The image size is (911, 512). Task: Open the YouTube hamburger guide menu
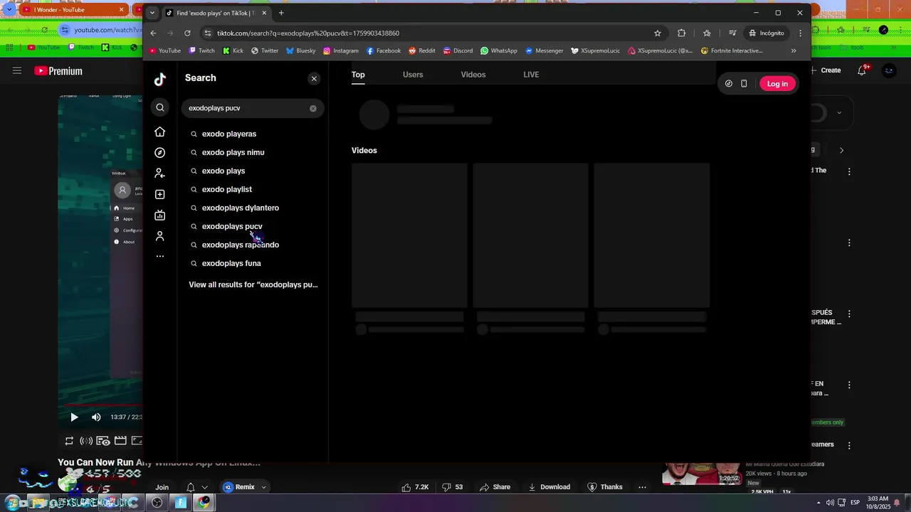(x=17, y=70)
